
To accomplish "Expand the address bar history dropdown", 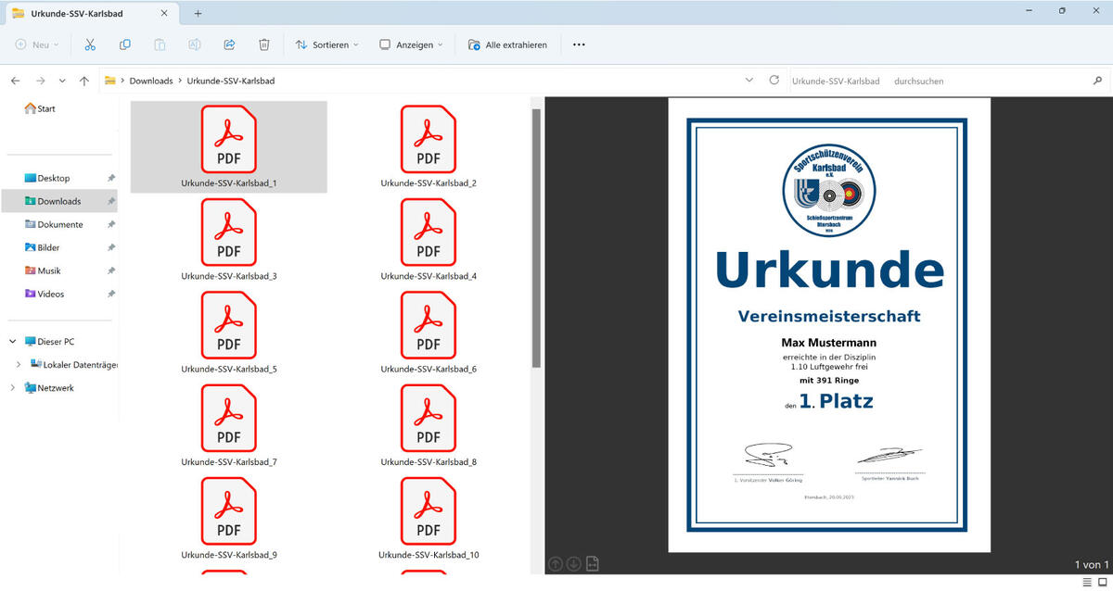I will [x=749, y=81].
